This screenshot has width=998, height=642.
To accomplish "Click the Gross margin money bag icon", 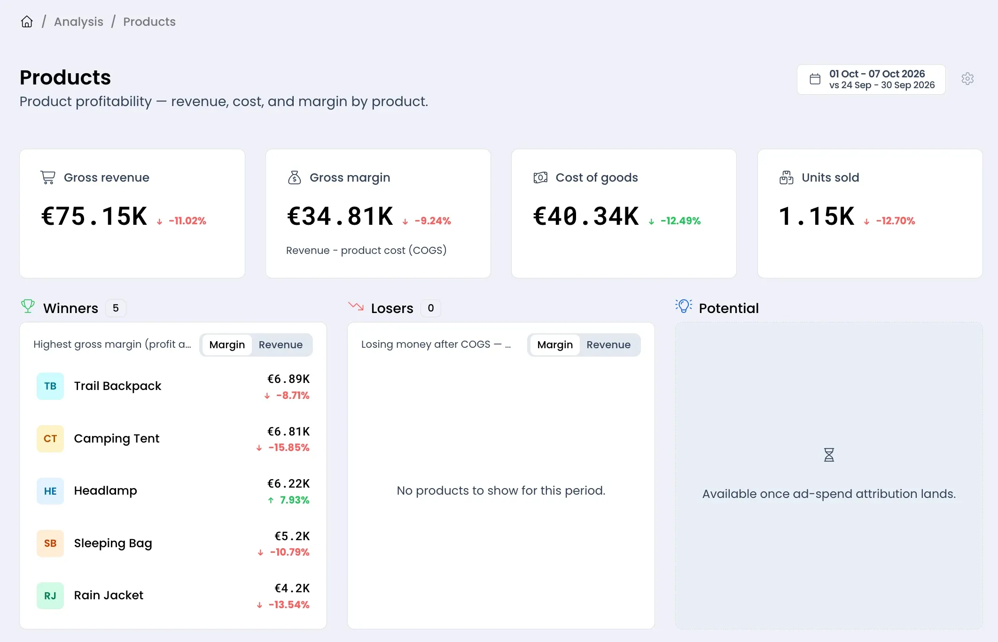I will (x=294, y=177).
